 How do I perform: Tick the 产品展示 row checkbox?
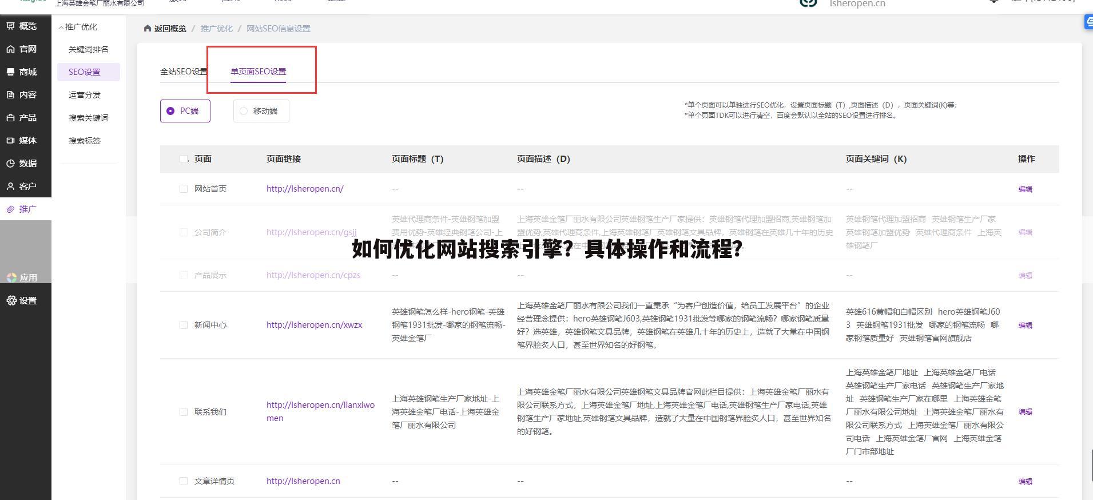(x=184, y=275)
